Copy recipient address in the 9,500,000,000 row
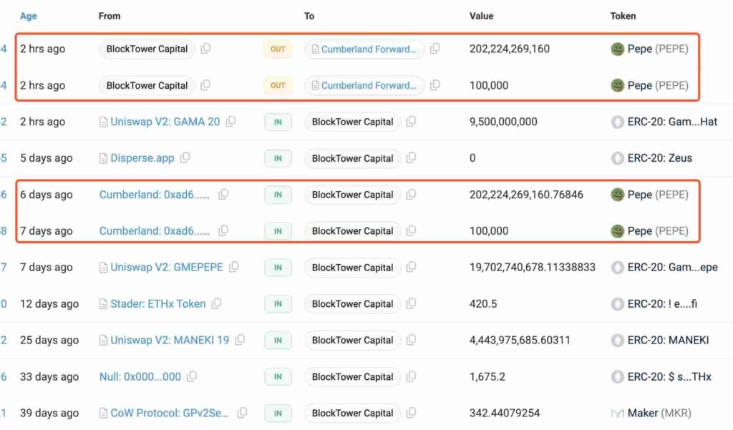The width and height of the screenshot is (733, 430). pos(411,122)
